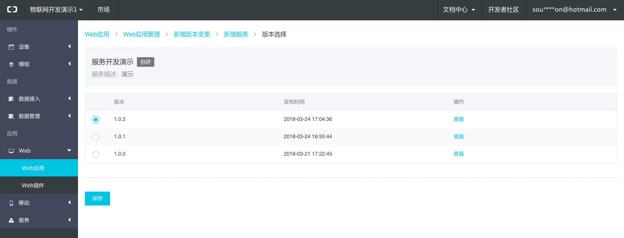
Task: Select version 1.0.2 radio button
Action: click(x=96, y=119)
